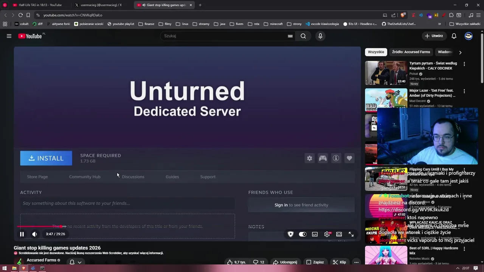Open the on-screen keyboard in the search box
The height and width of the screenshot is (272, 484).
coord(290,36)
